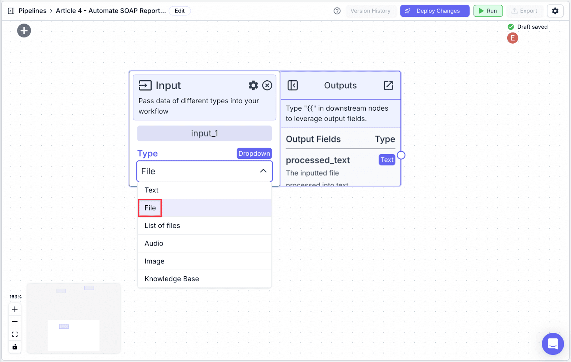Image resolution: width=571 pixels, height=362 pixels.
Task: Zoom in on the canvas
Action: [x=15, y=309]
